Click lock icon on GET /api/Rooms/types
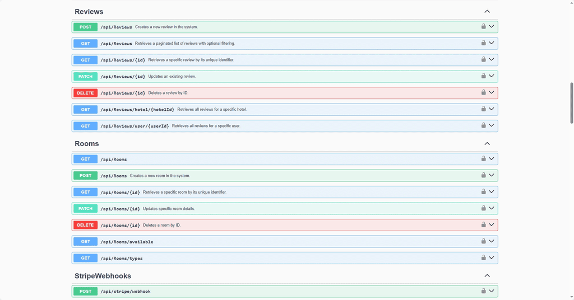This screenshot has width=574, height=300. [x=483, y=257]
